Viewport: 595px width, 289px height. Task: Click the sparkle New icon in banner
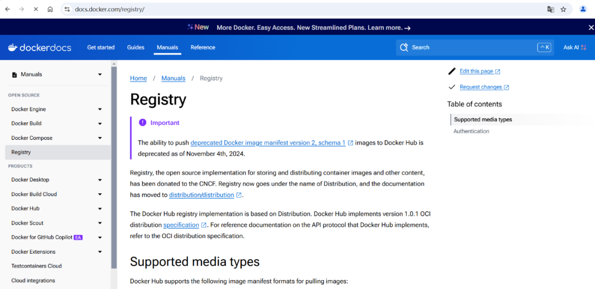pos(198,28)
